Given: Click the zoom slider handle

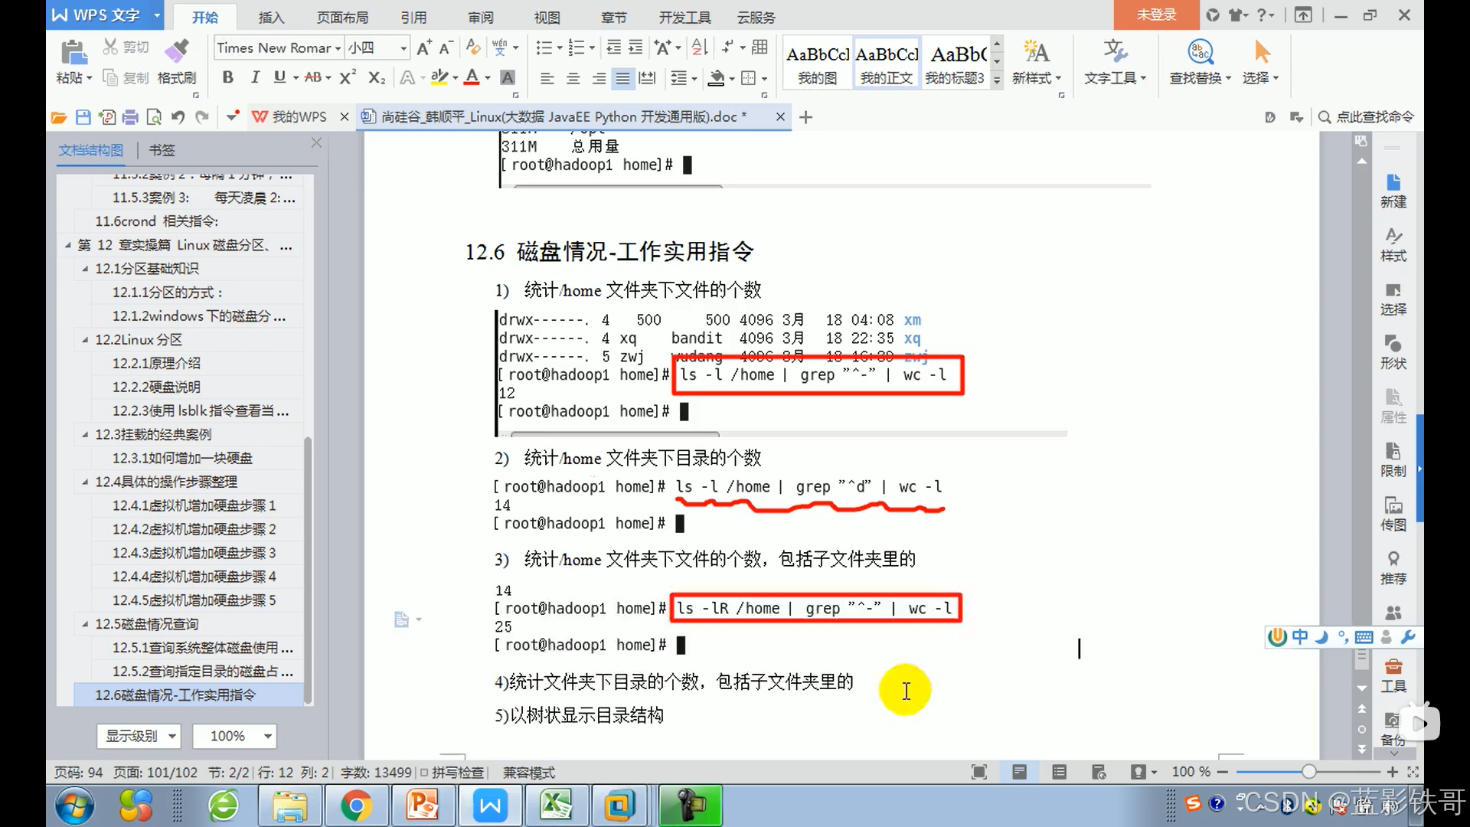Looking at the screenshot, I should [1308, 772].
